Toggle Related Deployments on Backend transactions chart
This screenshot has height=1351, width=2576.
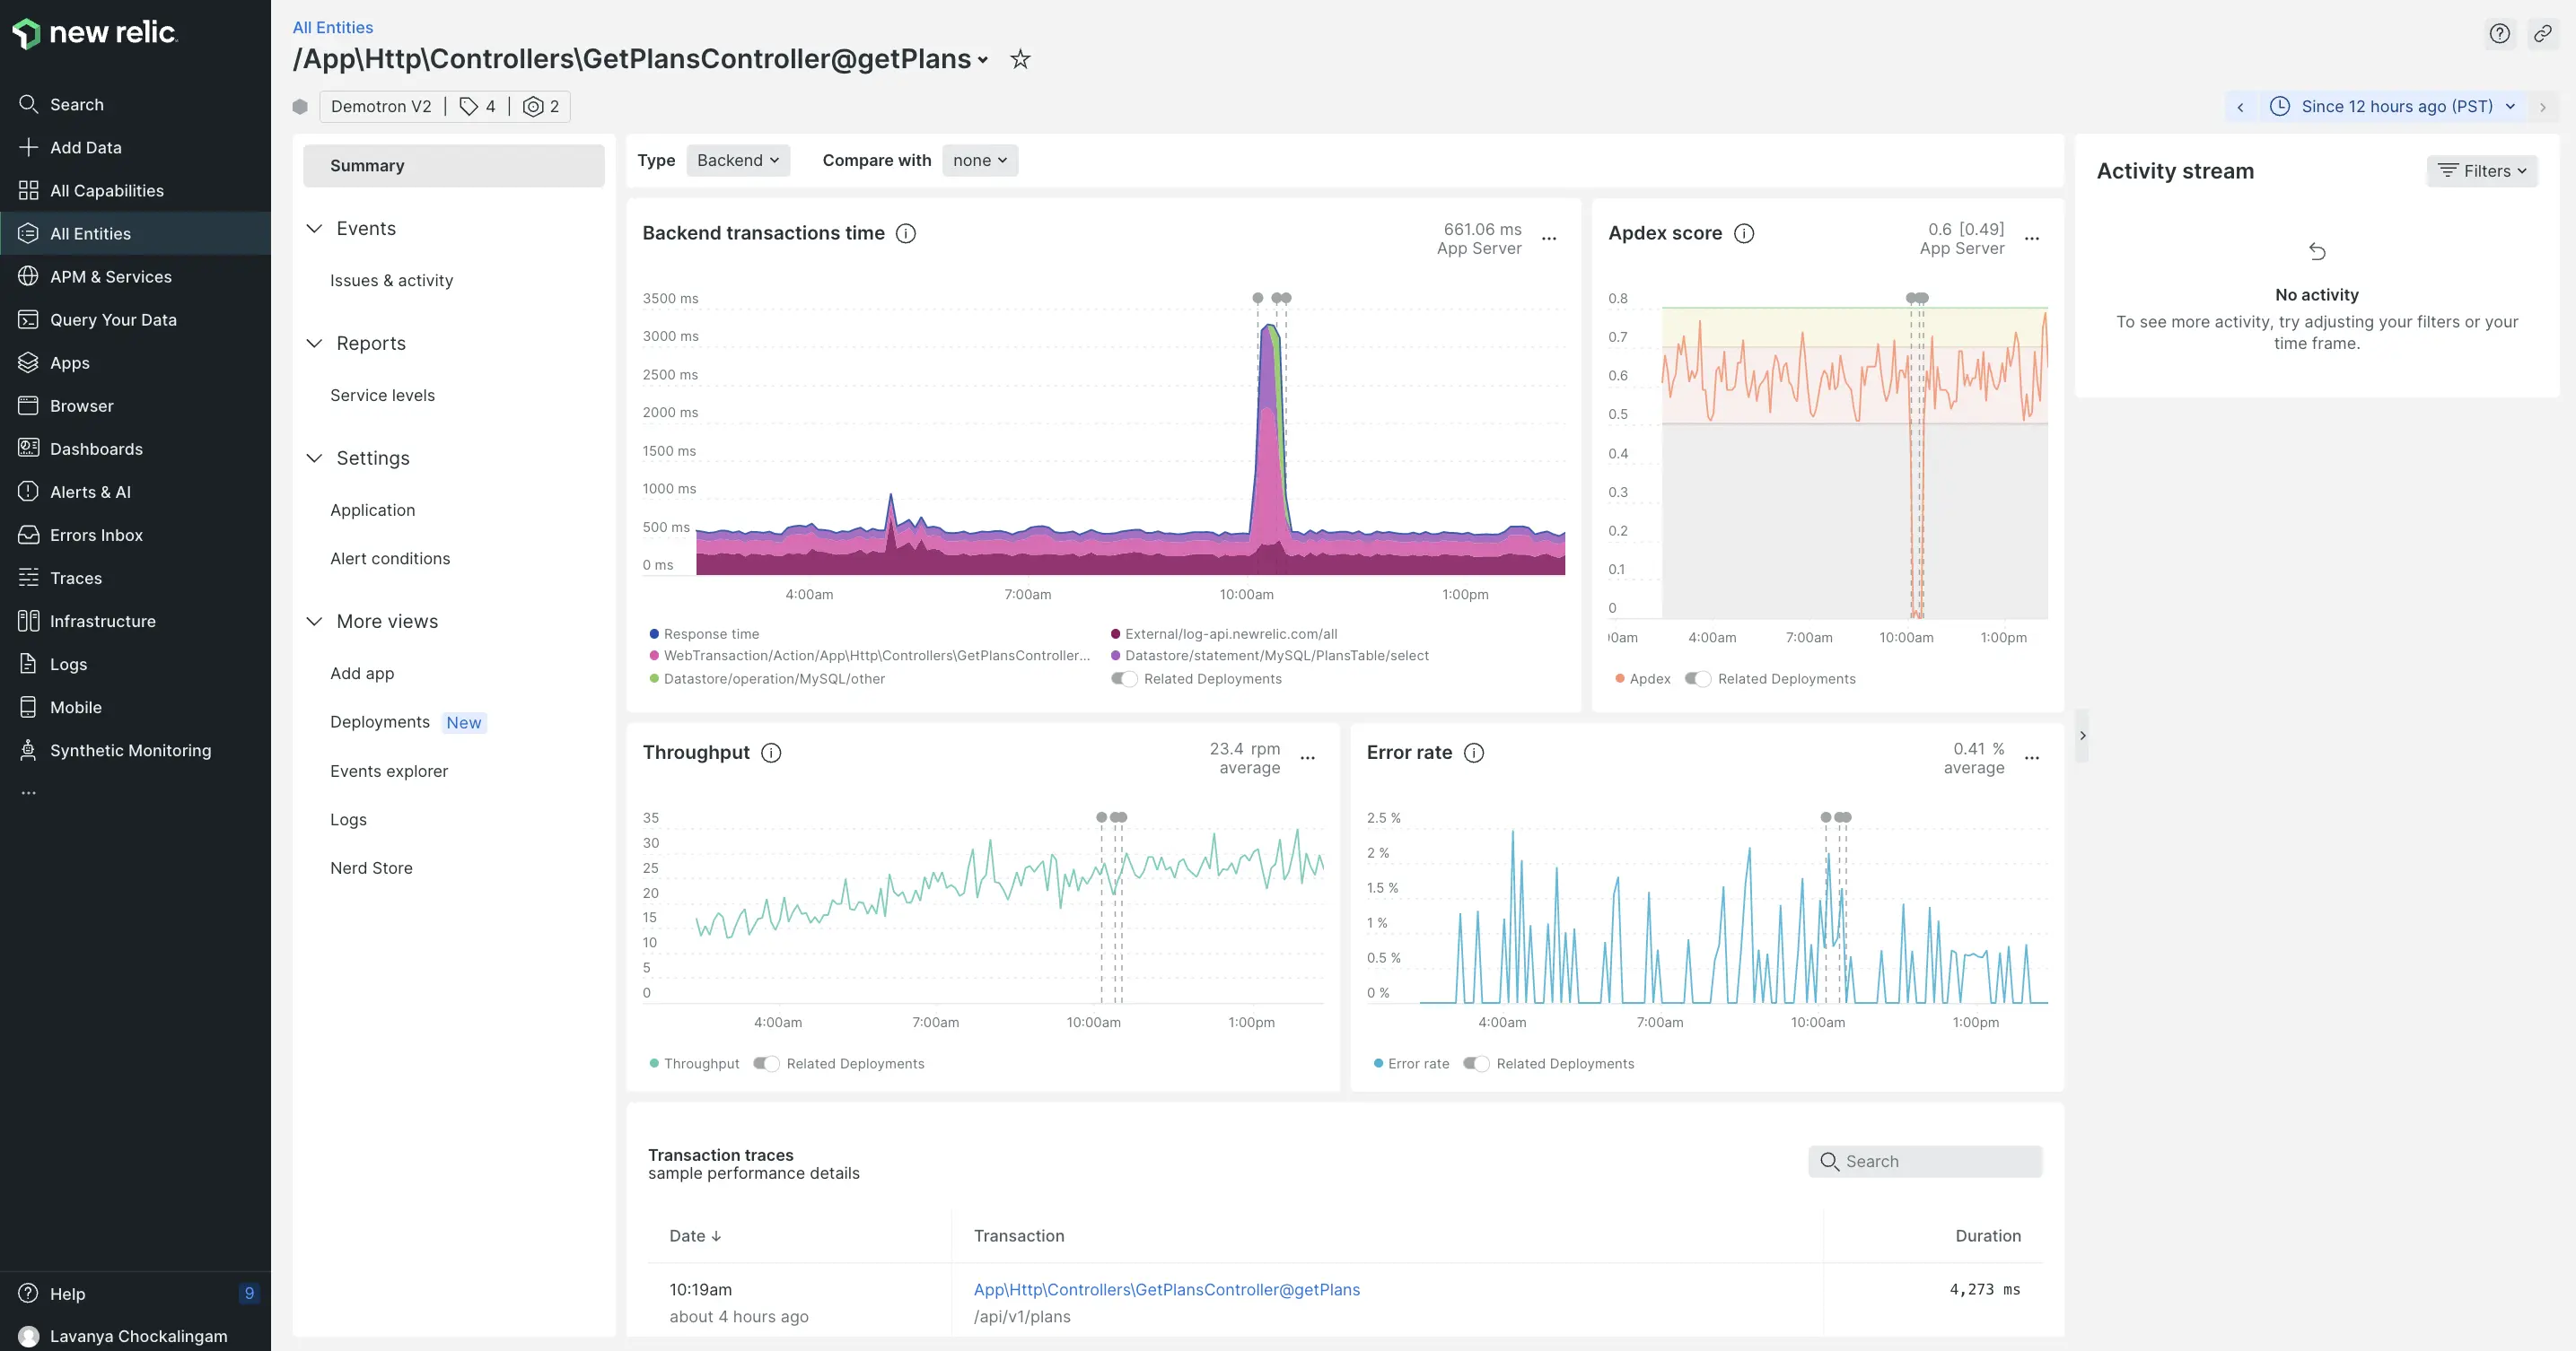coord(1124,679)
